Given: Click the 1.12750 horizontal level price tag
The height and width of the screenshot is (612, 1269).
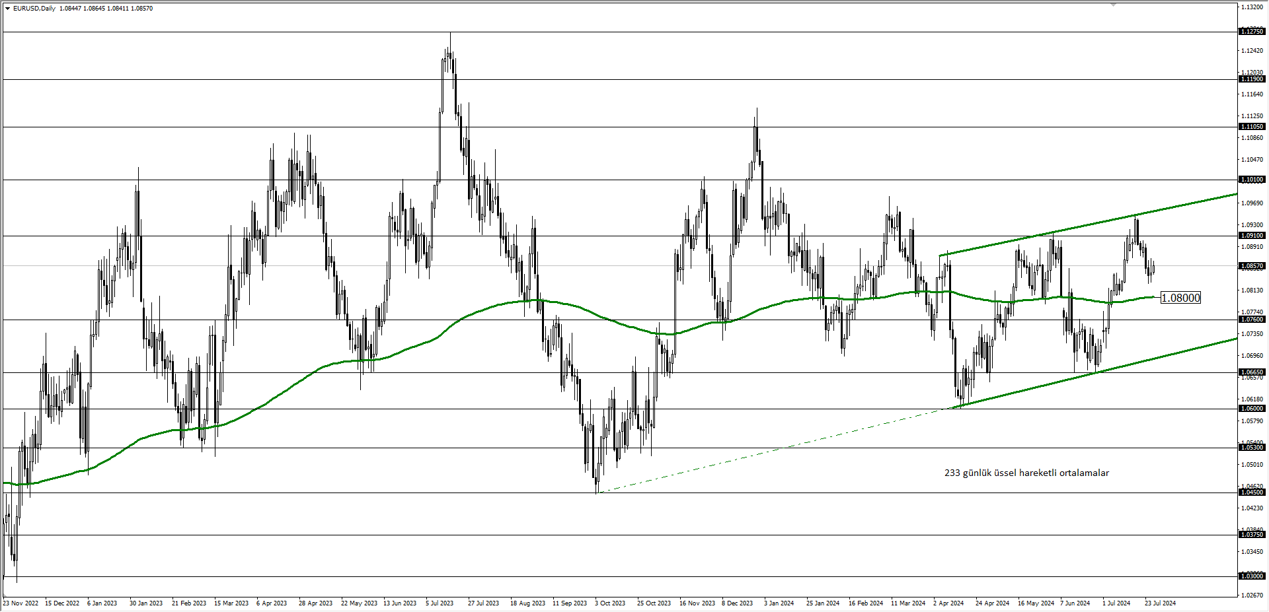Looking at the screenshot, I should coord(1252,32).
